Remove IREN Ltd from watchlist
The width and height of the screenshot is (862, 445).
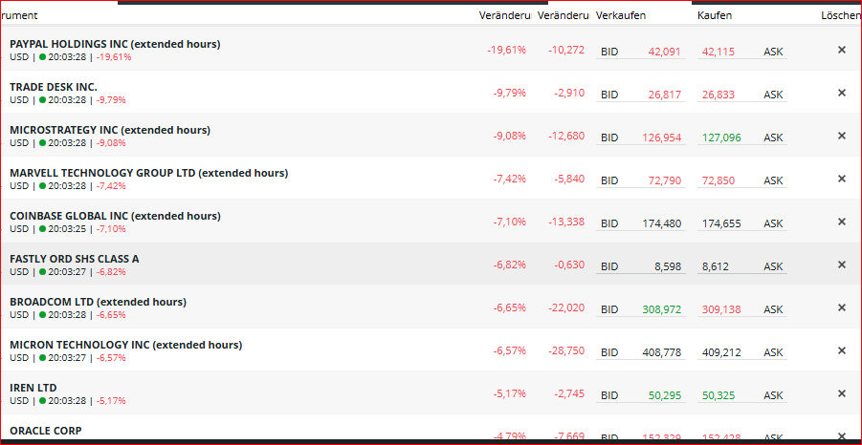pos(842,393)
